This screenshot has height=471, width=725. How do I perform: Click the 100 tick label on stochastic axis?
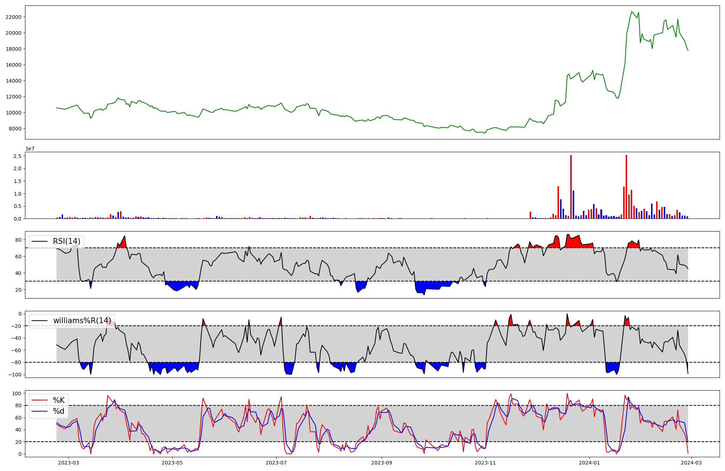[x=17, y=393]
